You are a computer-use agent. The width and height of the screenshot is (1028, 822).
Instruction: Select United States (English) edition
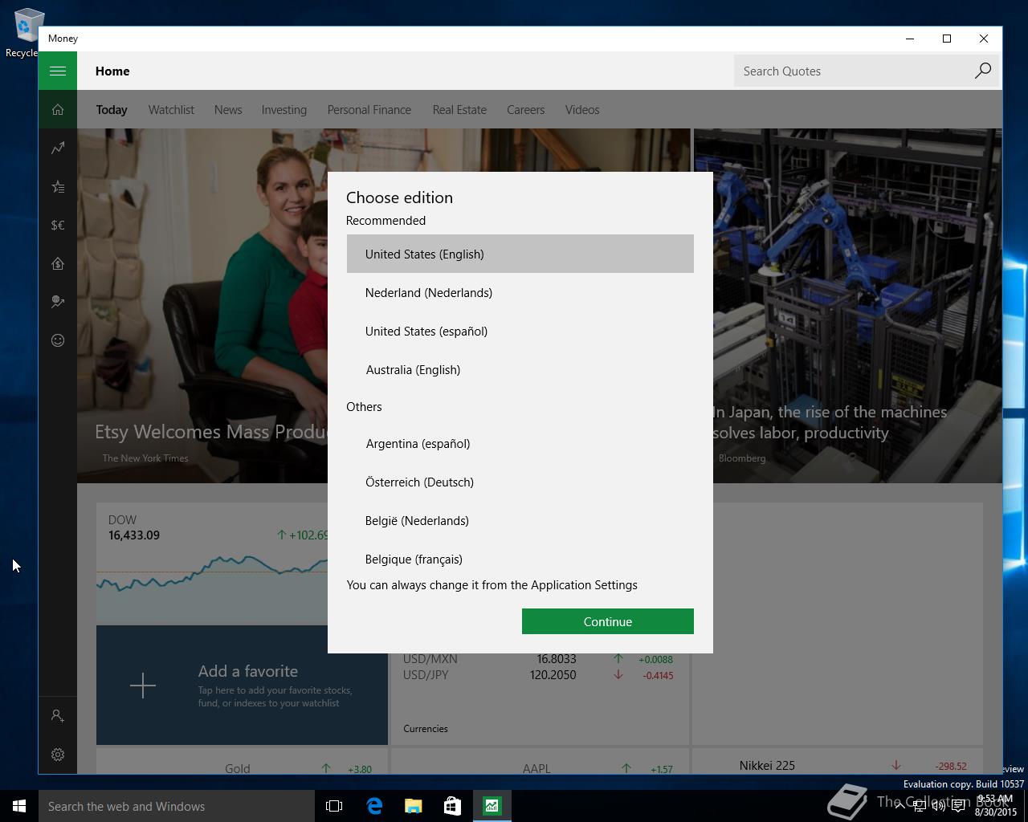coord(520,254)
